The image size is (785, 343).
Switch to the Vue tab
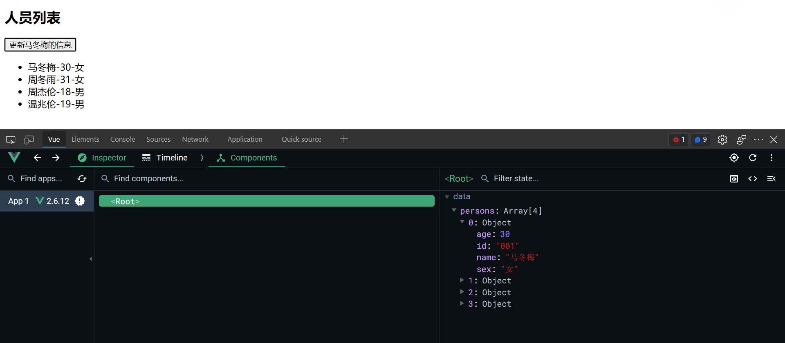(54, 140)
